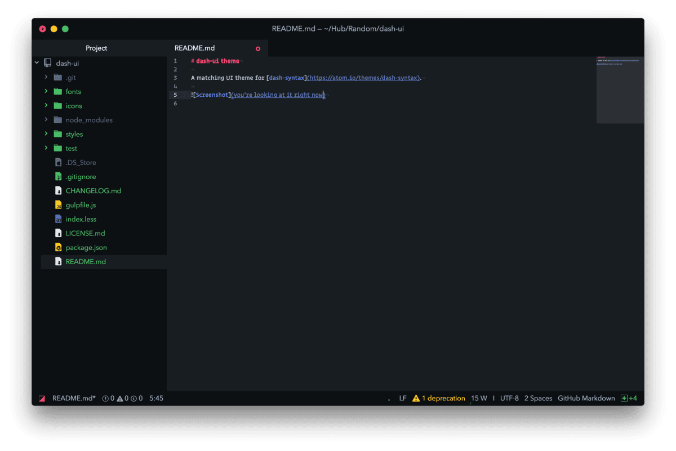Open the gulpfile.js file icon

click(58, 204)
